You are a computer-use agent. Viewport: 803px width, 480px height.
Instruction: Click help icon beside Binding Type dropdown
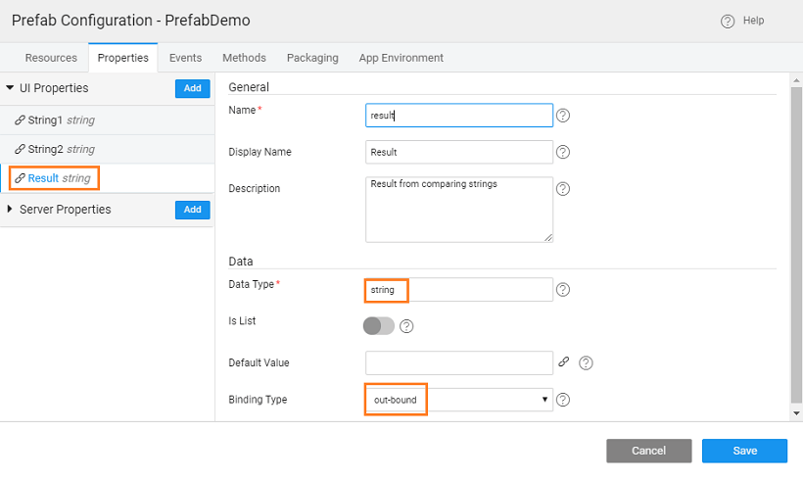[563, 400]
